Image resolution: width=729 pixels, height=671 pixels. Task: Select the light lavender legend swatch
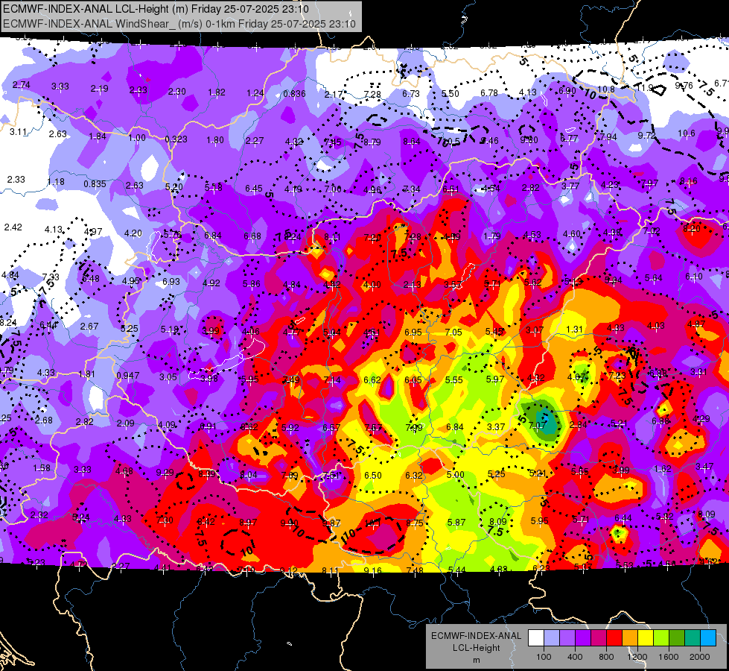[x=552, y=638]
